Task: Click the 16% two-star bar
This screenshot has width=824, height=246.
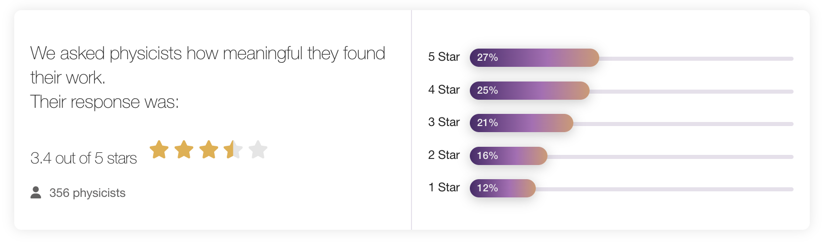Action: pos(508,156)
